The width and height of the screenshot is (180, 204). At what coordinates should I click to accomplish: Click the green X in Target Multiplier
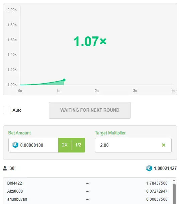[164, 145]
